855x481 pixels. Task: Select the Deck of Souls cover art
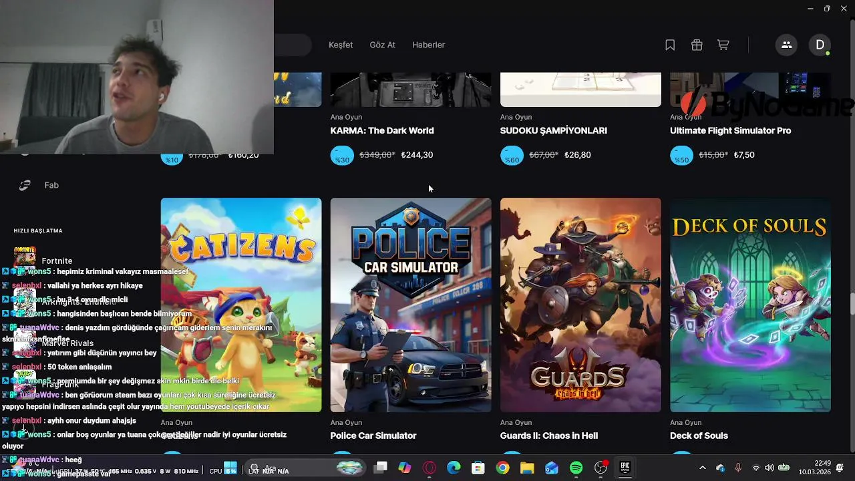[750, 305]
